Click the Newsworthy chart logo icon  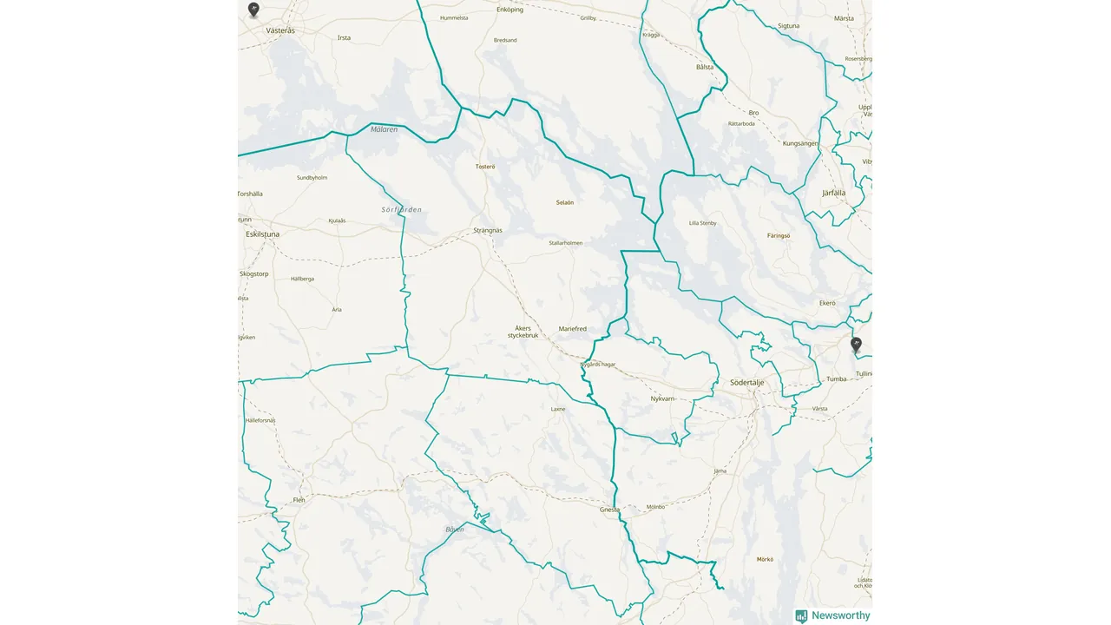(x=801, y=616)
